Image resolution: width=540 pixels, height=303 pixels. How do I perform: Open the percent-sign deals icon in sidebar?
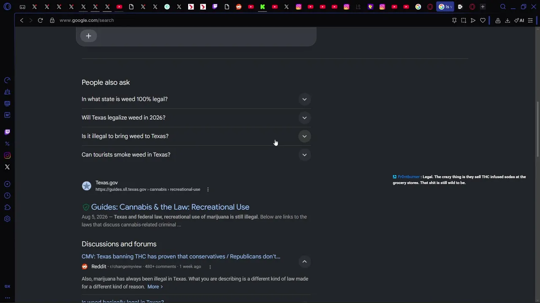(7, 144)
